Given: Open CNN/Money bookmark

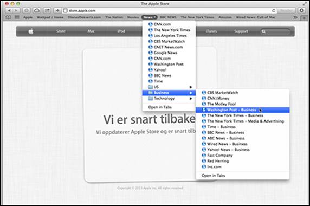Looking at the screenshot, I should point(243,99).
